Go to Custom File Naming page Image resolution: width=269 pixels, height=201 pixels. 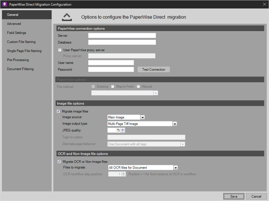pyautogui.click(x=27, y=42)
